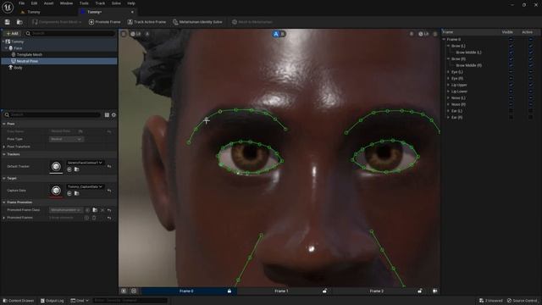542x305 pixels.
Task: Use selected asset for Default Tracker
Action: point(69,169)
